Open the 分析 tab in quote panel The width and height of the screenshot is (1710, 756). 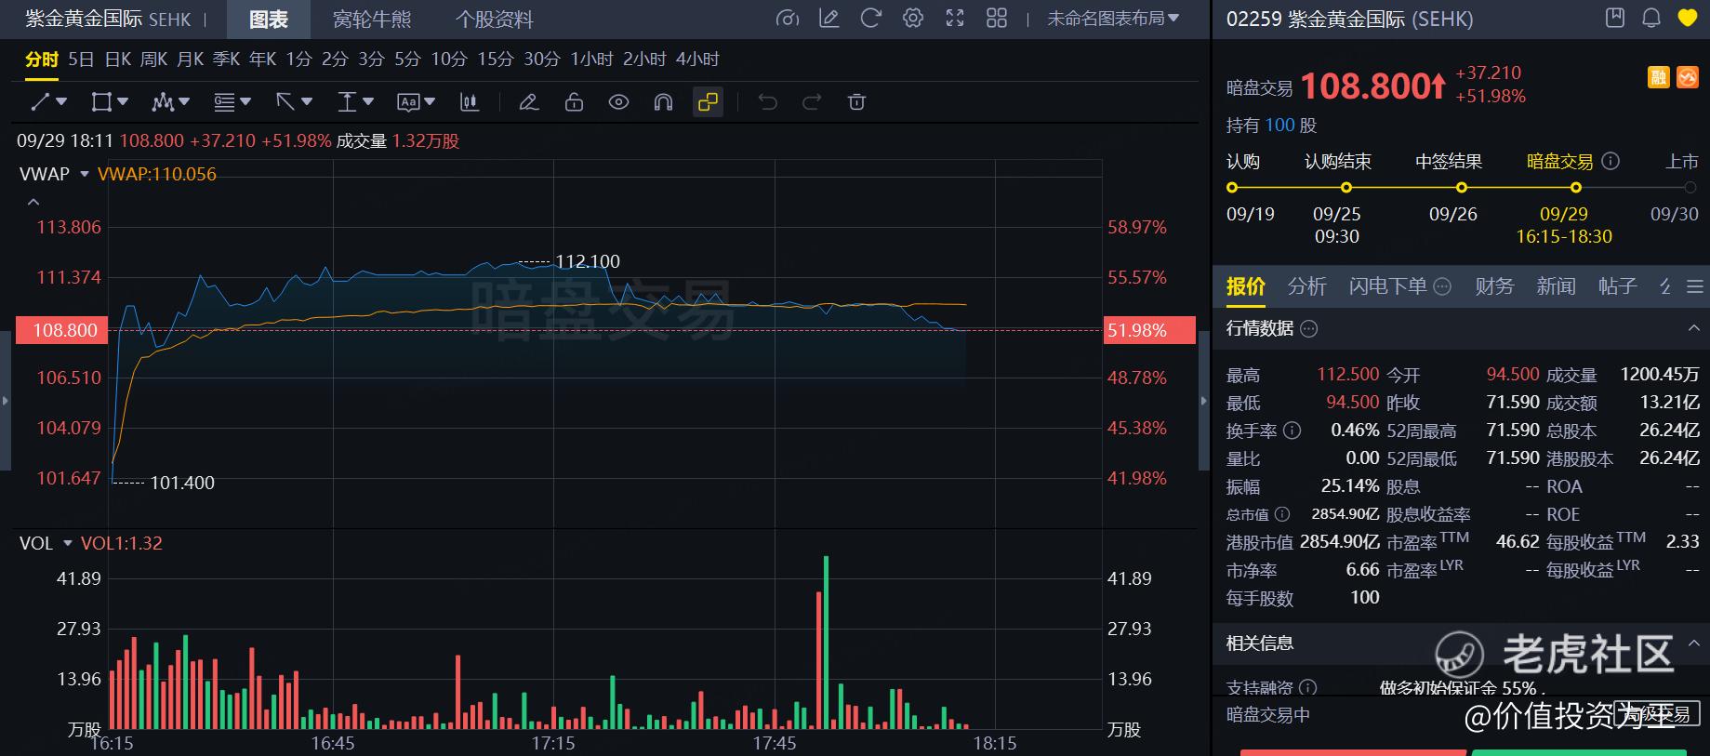coord(1306,286)
